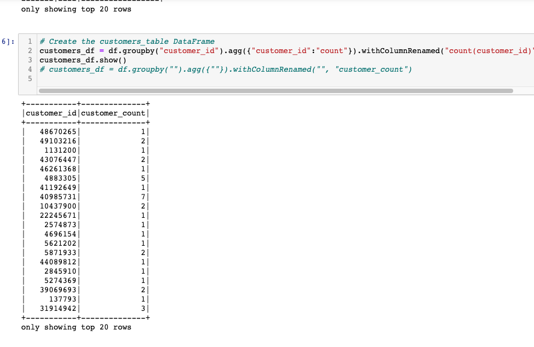Click the execution count label "[6]:"
The width and height of the screenshot is (534, 347).
point(8,41)
